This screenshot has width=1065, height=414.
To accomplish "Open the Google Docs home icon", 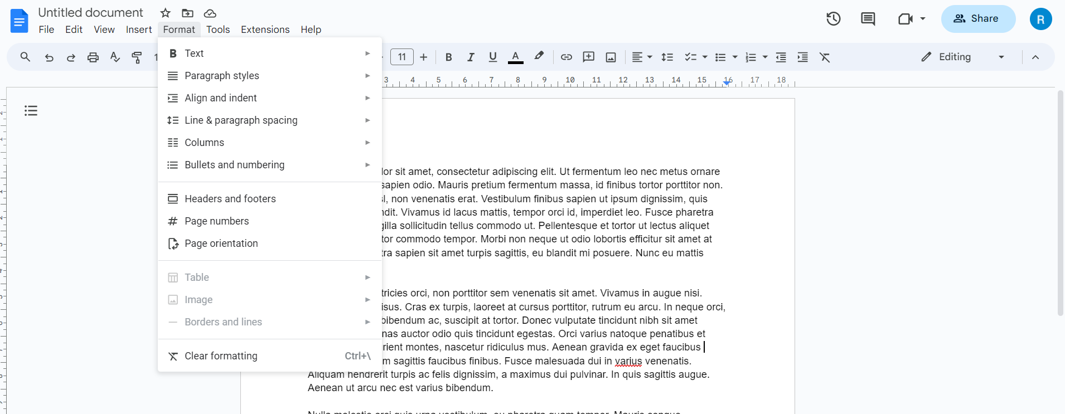I will 20,21.
